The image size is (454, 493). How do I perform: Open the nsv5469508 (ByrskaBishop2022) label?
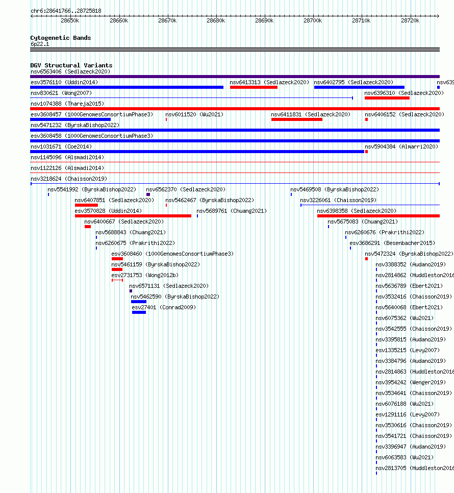[x=335, y=189]
